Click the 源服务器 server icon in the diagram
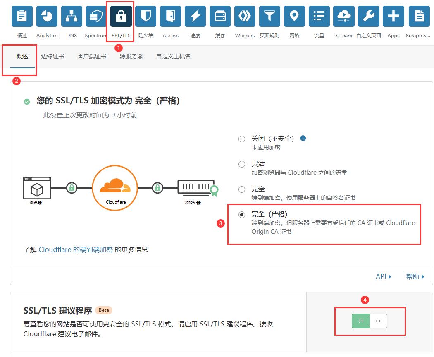 pos(198,188)
